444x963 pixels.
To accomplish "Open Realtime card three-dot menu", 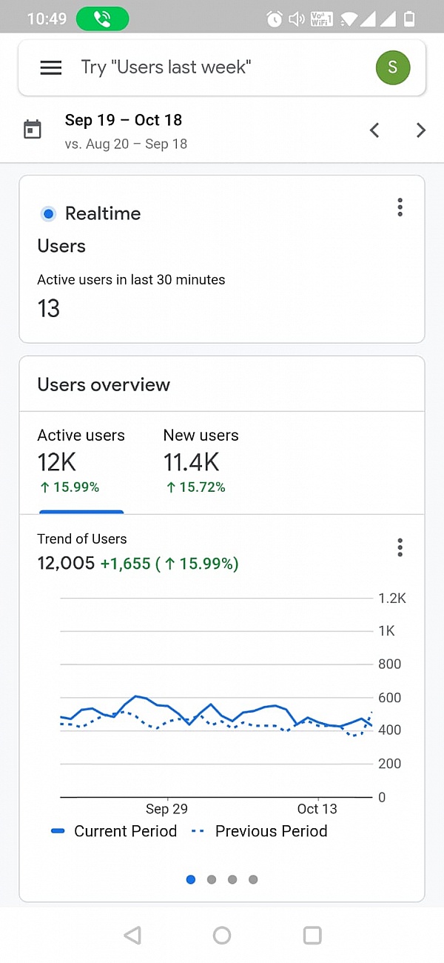I will coord(400,207).
